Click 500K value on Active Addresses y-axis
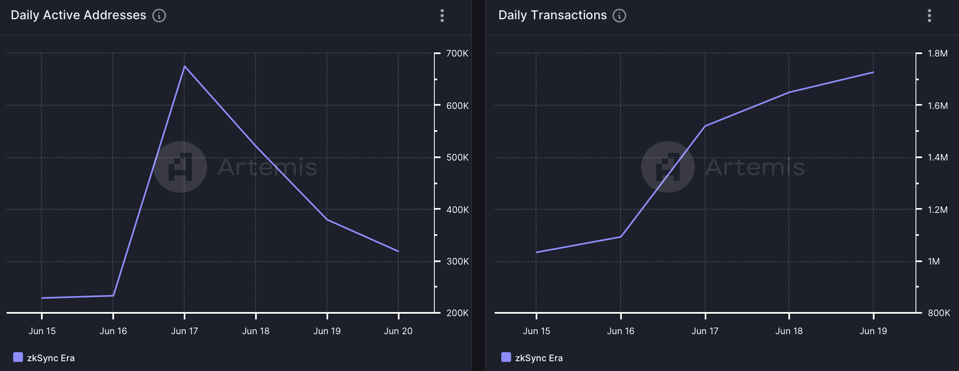This screenshot has height=371, width=959. pos(457,157)
